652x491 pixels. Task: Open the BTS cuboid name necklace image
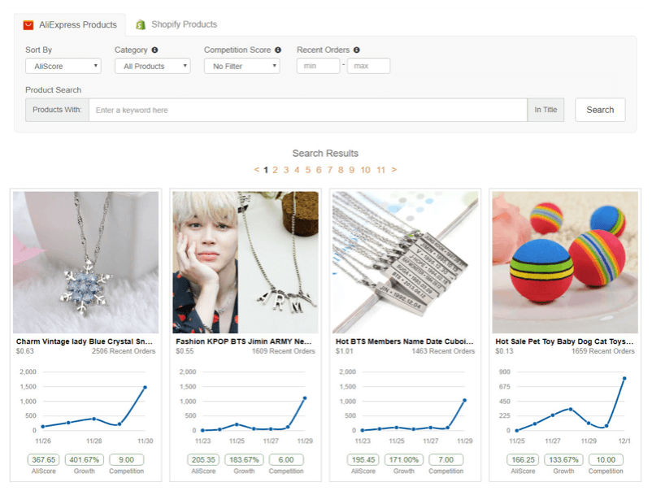click(406, 263)
